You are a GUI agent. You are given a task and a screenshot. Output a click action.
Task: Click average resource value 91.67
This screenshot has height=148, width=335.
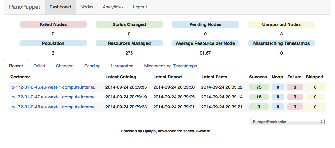(x=205, y=53)
